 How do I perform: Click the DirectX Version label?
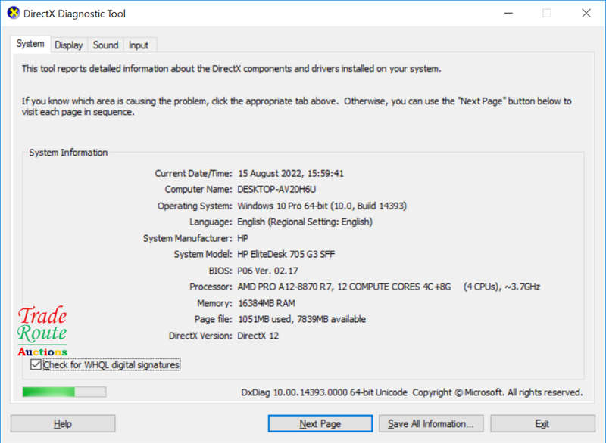[200, 336]
